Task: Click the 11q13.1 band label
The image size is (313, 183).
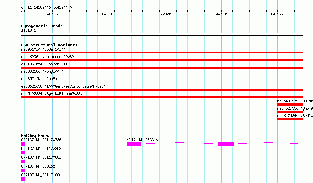Action: pyautogui.click(x=28, y=30)
